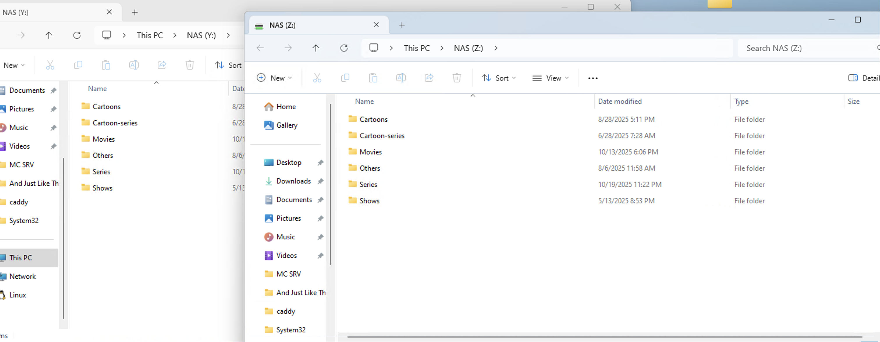The width and height of the screenshot is (880, 342).
Task: Open the View dropdown menu
Action: point(550,78)
